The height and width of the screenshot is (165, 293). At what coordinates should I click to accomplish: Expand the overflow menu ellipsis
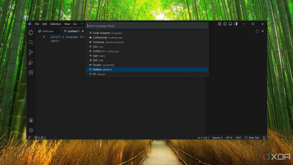click(x=82, y=24)
